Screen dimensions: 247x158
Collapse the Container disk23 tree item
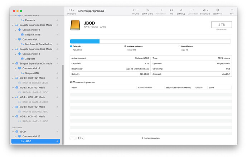16,137
